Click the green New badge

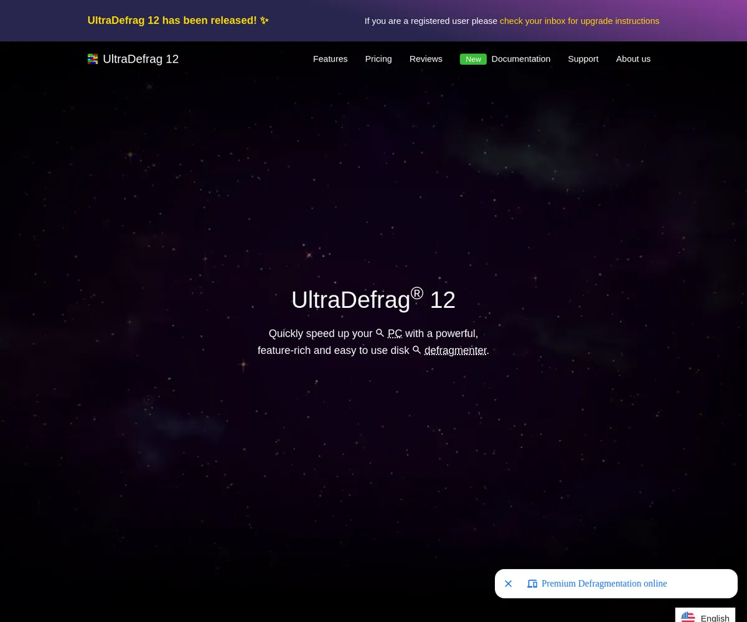[x=473, y=59]
